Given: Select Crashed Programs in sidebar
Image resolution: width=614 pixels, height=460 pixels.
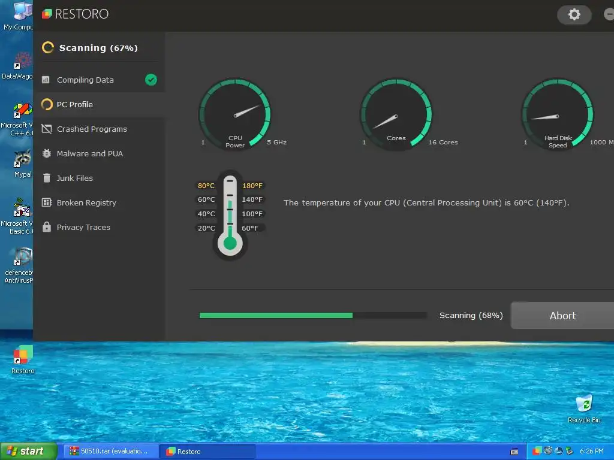Looking at the screenshot, I should pyautogui.click(x=99, y=129).
